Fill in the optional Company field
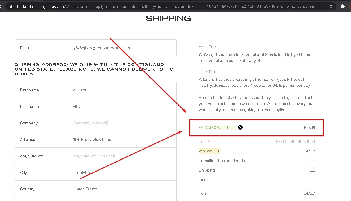Image resolution: width=351 pixels, height=201 pixels. coord(96,123)
